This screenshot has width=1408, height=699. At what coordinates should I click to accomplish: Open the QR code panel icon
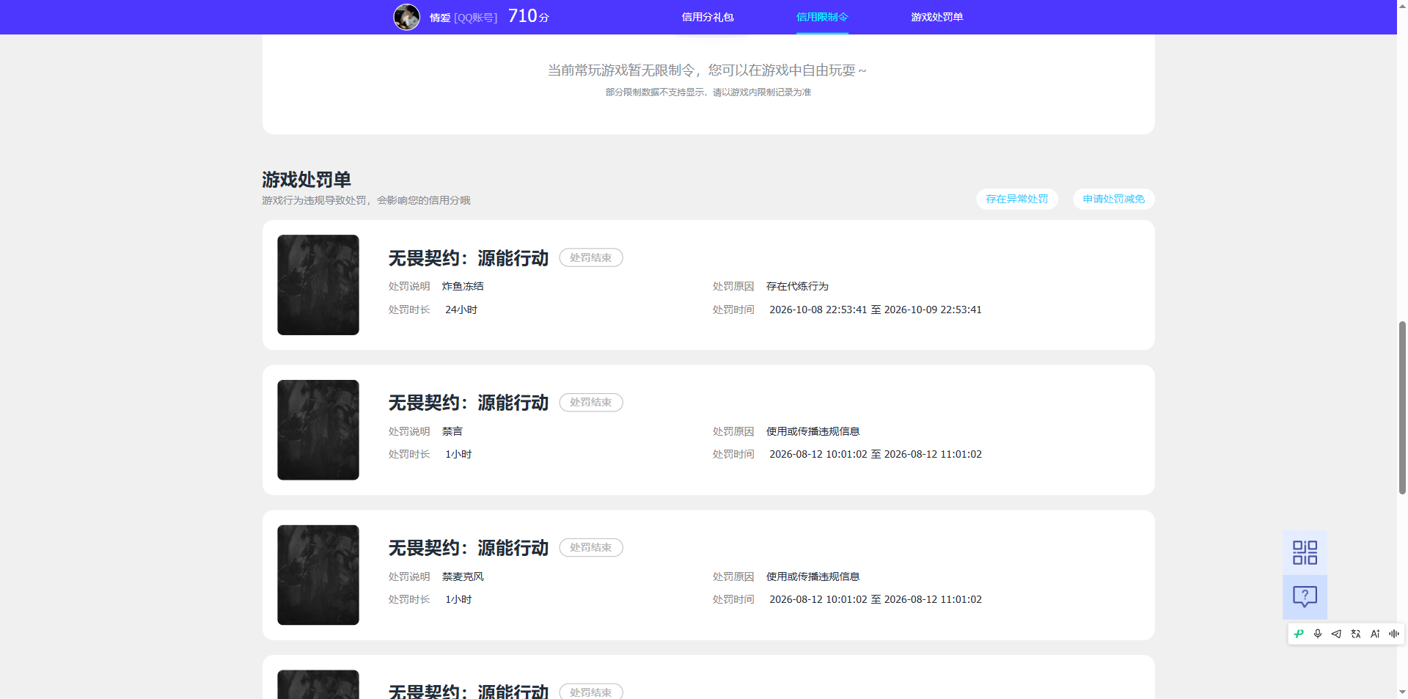coord(1305,553)
